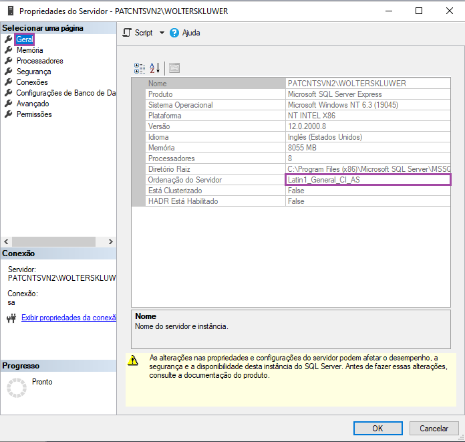Select the Memória page
This screenshot has height=442, width=465.
click(29, 50)
